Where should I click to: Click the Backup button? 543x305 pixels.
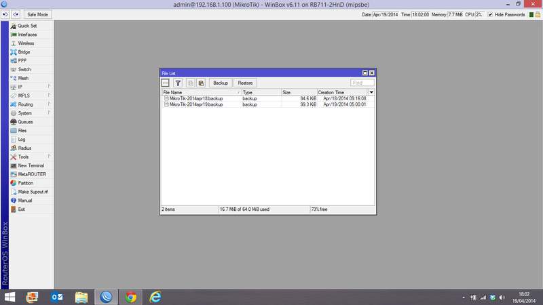pyautogui.click(x=221, y=83)
